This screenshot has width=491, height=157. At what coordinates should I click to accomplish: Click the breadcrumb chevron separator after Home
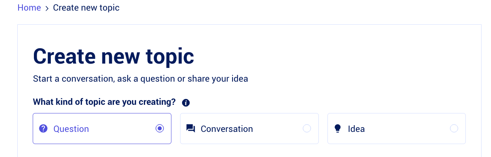[x=47, y=8]
